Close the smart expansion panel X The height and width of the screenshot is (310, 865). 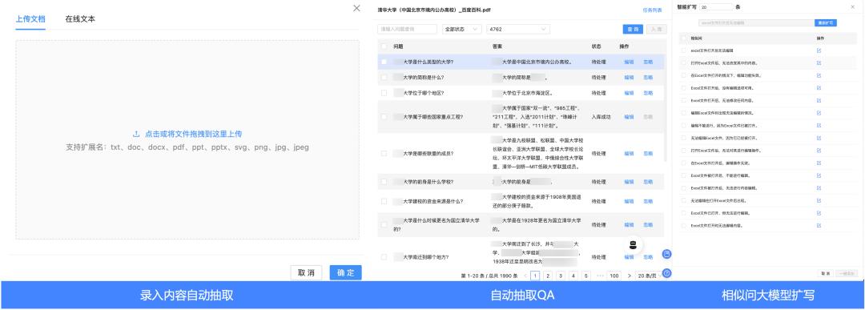click(852, 7)
